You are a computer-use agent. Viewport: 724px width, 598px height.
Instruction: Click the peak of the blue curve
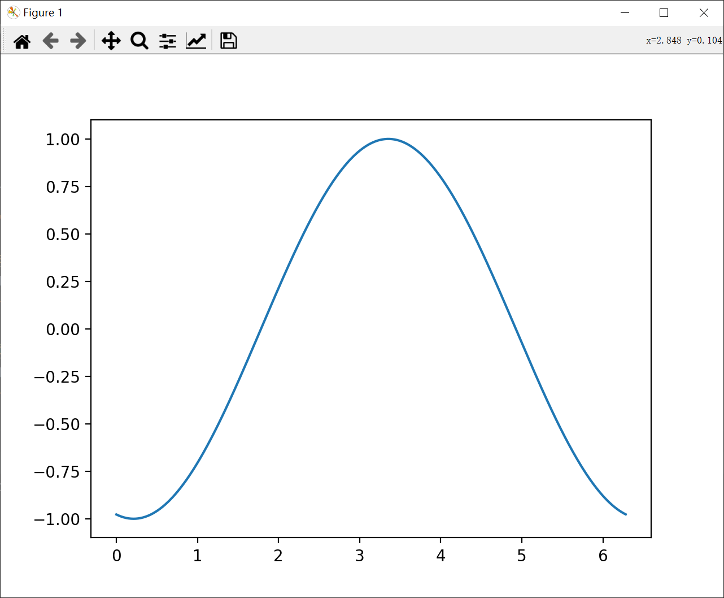[389, 139]
